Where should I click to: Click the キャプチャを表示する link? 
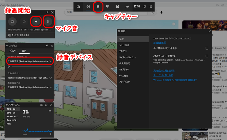(20, 35)
